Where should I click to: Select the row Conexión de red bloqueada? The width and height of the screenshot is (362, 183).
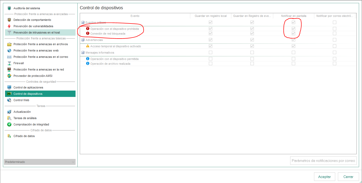218,34
